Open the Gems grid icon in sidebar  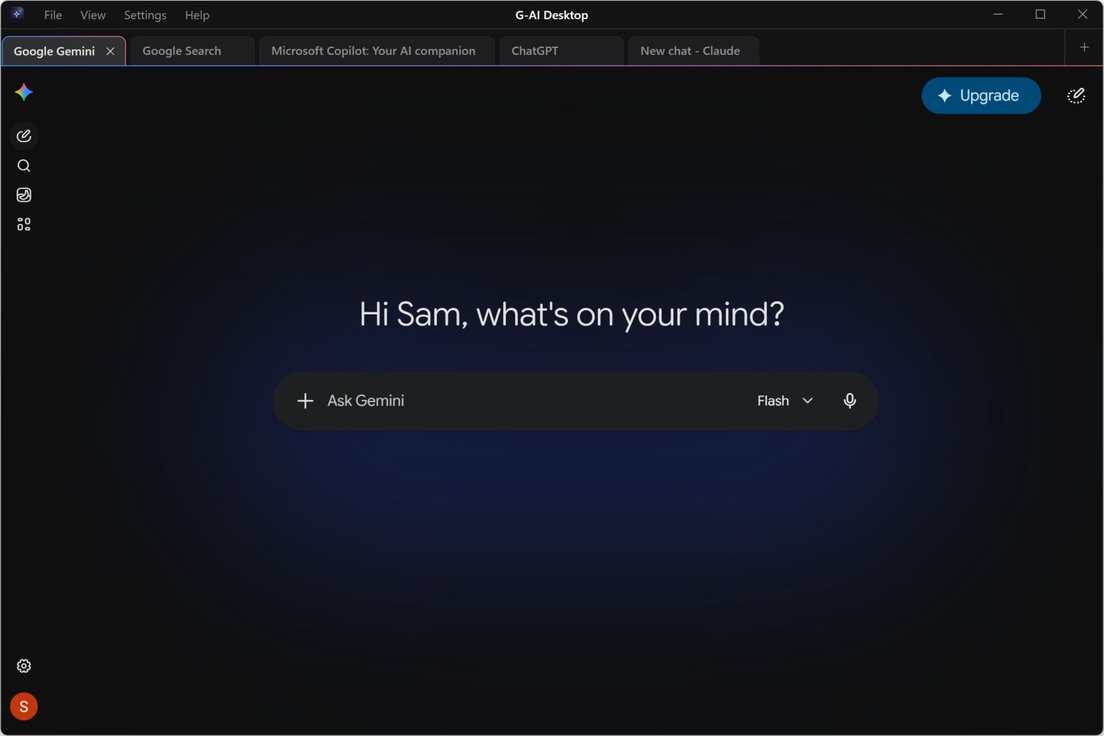(24, 224)
